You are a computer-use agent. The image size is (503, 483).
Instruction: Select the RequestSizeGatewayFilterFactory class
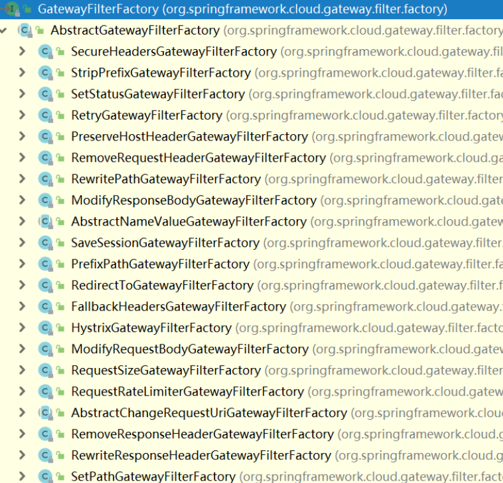(166, 371)
